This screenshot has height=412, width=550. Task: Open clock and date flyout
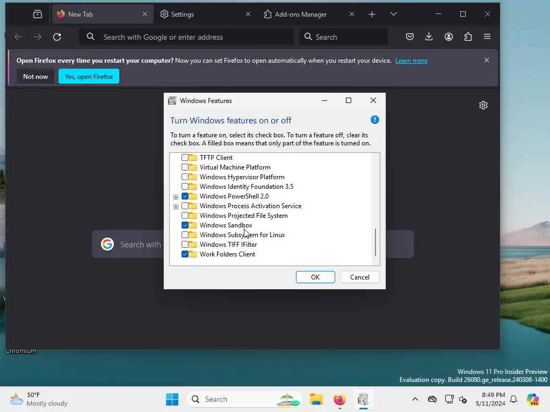(x=490, y=399)
